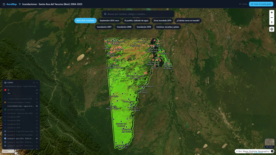Click the eye icon next to 7 vistas
276x155 pixels.
pos(240,4)
